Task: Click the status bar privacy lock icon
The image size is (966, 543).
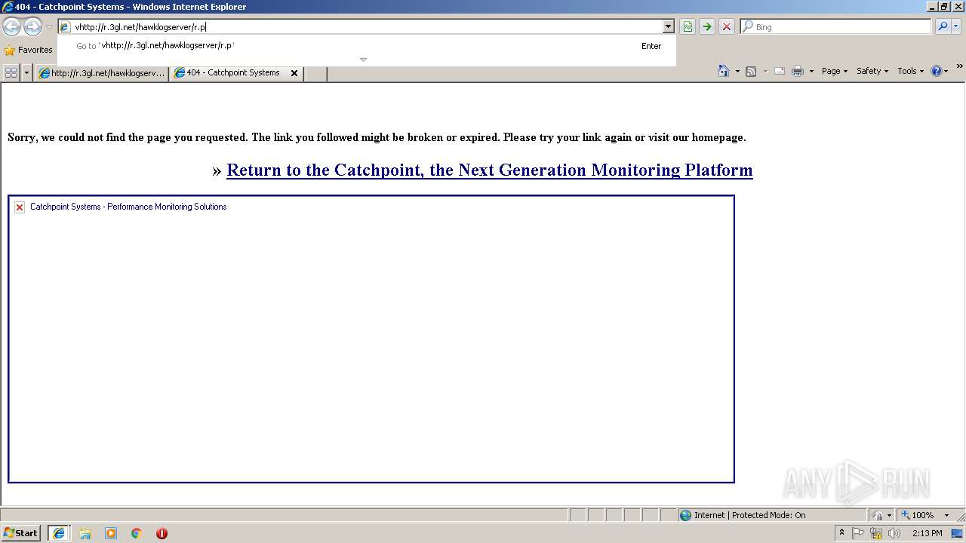Action: coord(878,515)
